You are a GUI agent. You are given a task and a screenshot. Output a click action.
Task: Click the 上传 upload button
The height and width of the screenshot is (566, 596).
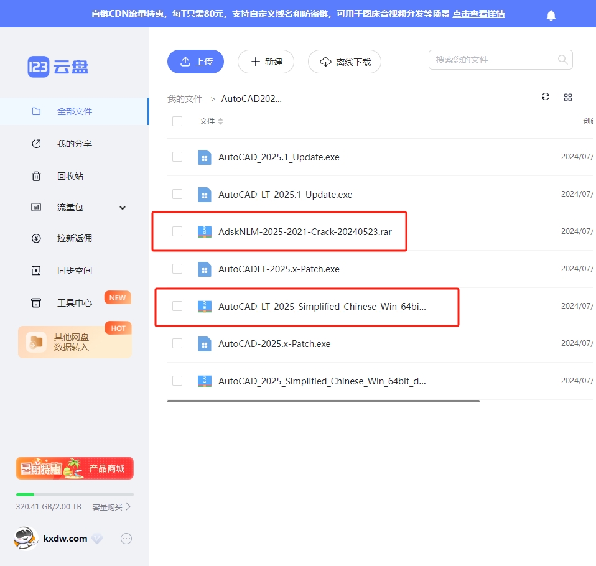(195, 62)
